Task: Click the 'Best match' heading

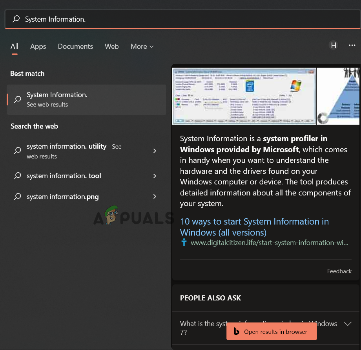Action: [27, 74]
